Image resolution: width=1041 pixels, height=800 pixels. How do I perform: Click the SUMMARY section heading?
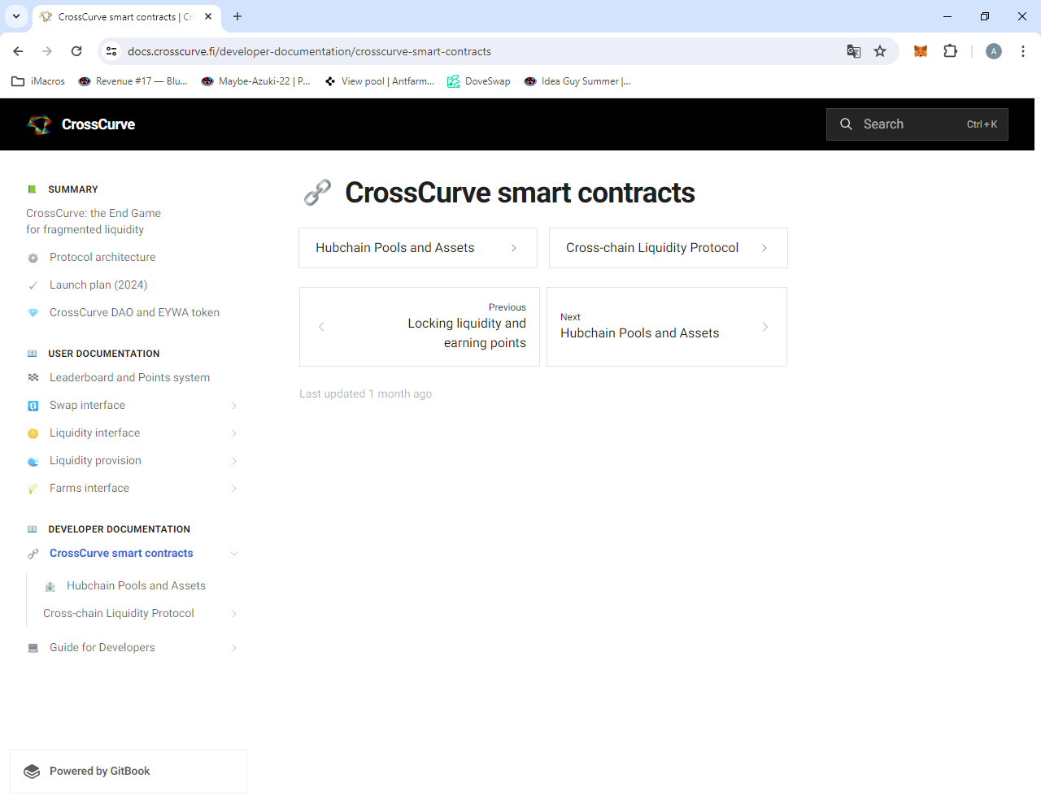pyautogui.click(x=73, y=189)
